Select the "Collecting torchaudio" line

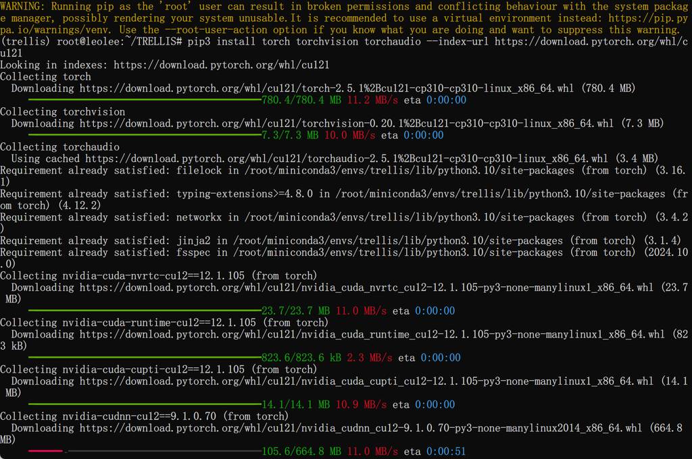(x=59, y=147)
